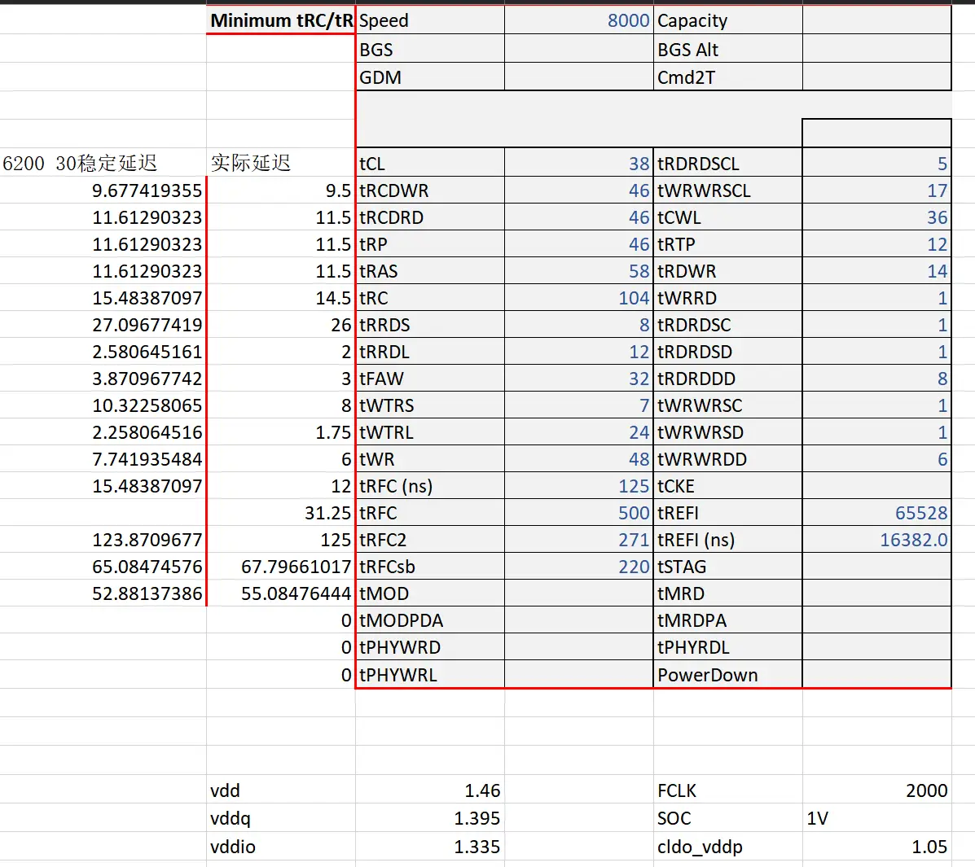
Task: Select the Speed value cell 8000
Action: pyautogui.click(x=579, y=20)
